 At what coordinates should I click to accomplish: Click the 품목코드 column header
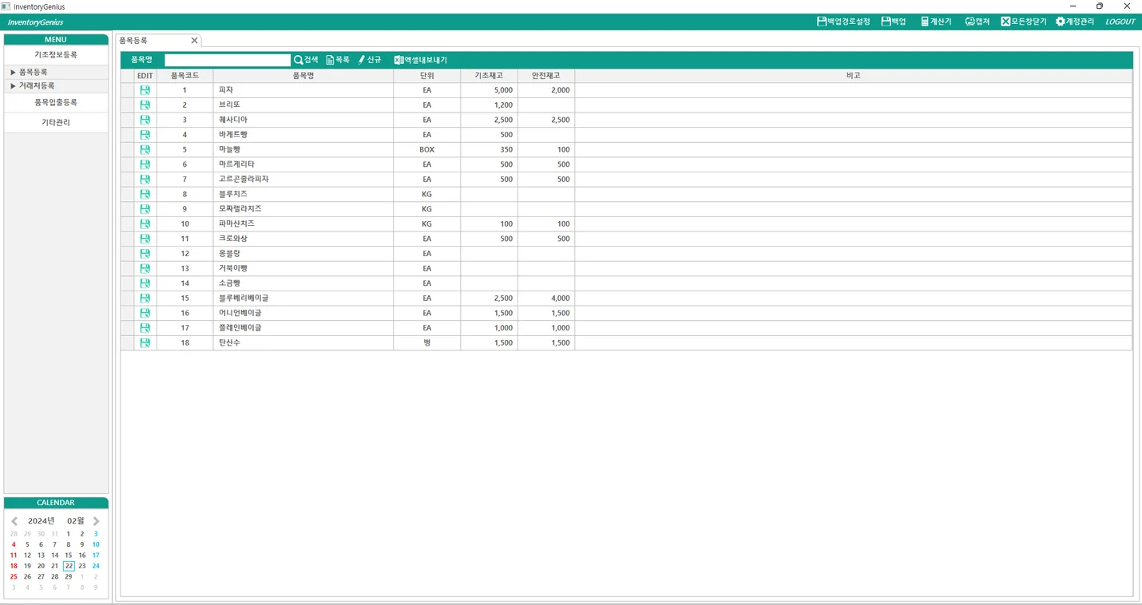click(184, 76)
